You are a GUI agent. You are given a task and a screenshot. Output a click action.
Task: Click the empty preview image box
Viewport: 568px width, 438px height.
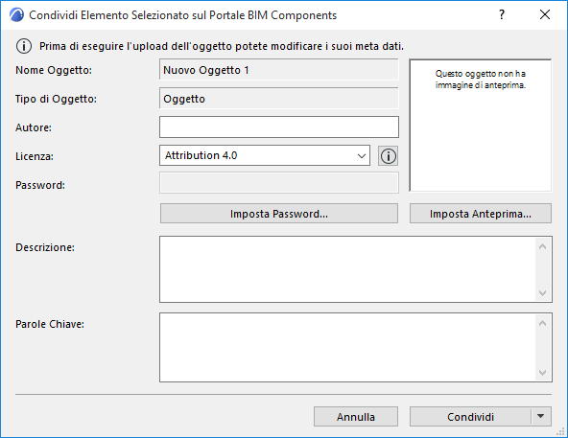pyautogui.click(x=481, y=126)
